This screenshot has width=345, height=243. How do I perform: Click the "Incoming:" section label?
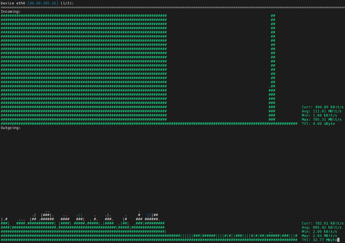11,12
